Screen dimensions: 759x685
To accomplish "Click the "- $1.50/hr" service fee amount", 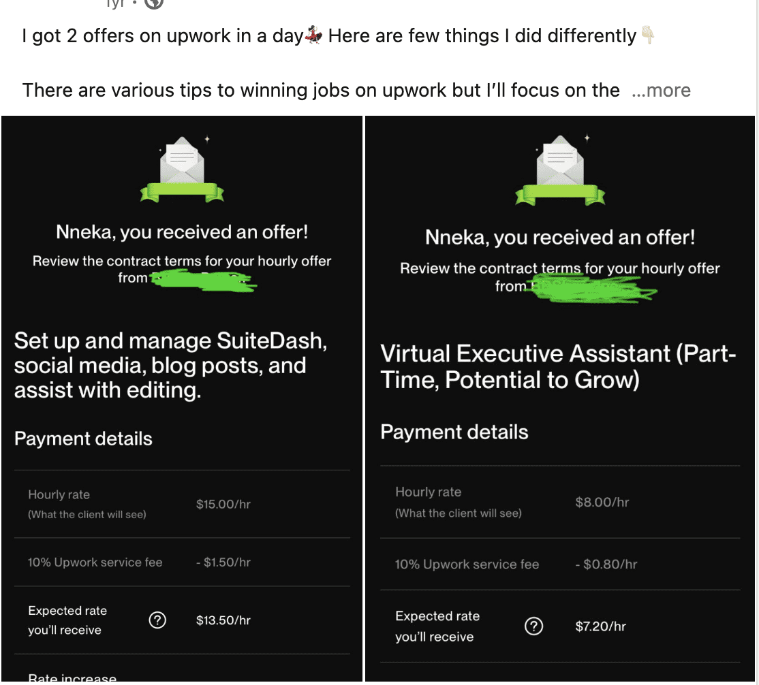I will (x=223, y=562).
